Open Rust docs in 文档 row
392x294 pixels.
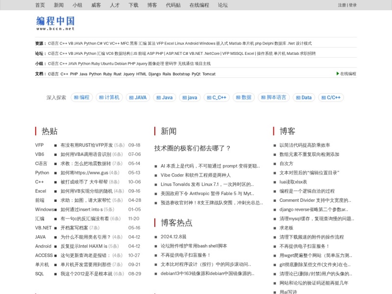[118, 74]
